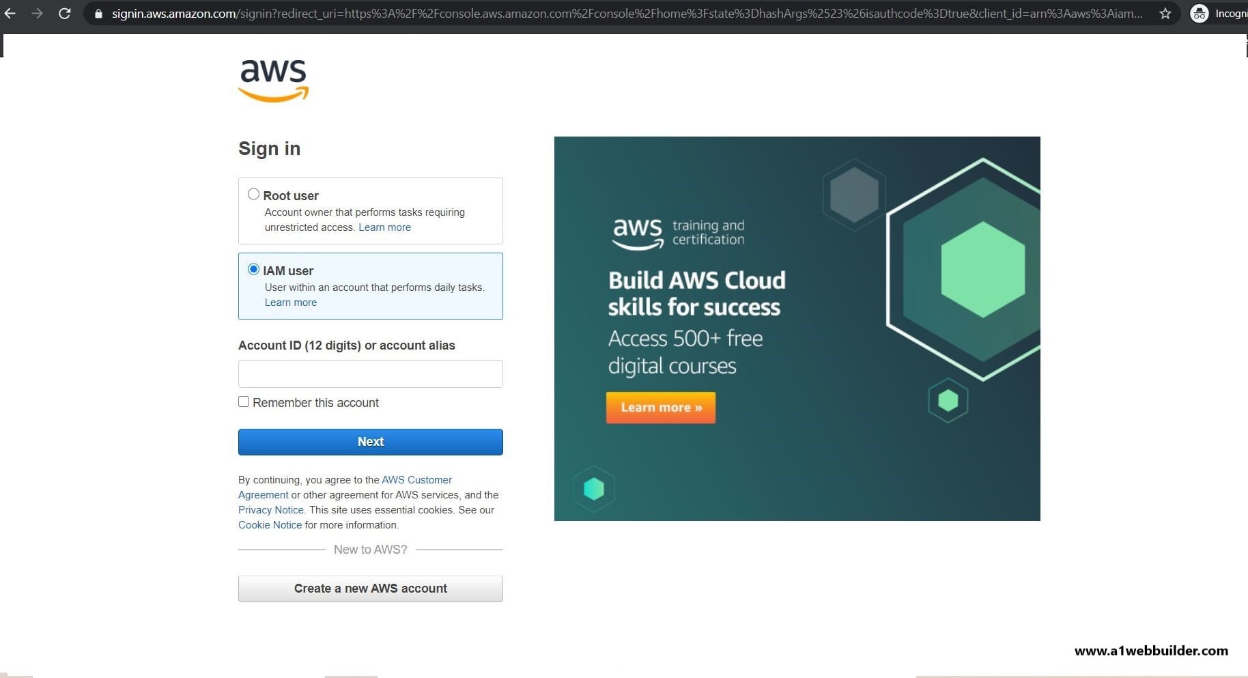Click the AWS logo
This screenshot has height=678, width=1248.
tap(272, 80)
